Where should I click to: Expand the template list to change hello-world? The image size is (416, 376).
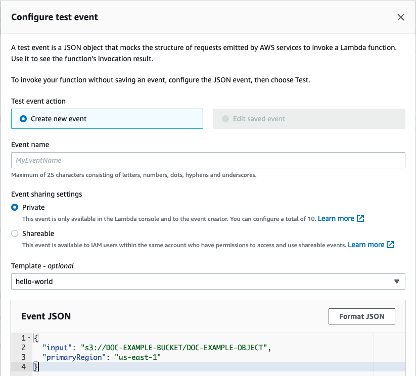coord(208,281)
